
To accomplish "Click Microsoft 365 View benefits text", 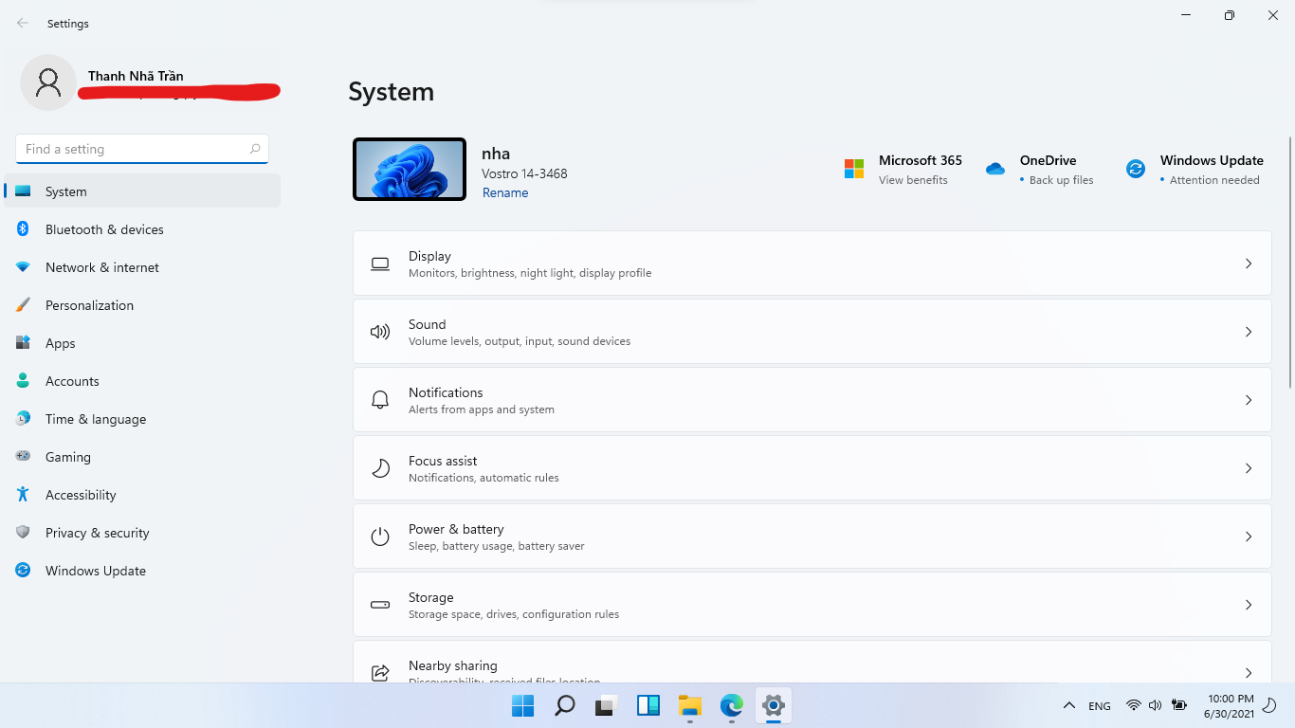I will point(913,180).
